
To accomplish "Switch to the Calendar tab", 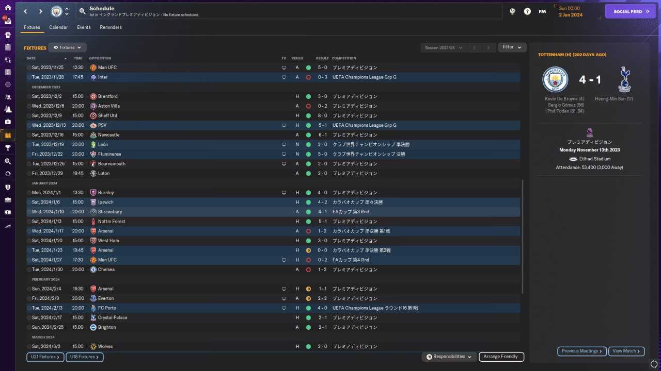I will coord(58,27).
